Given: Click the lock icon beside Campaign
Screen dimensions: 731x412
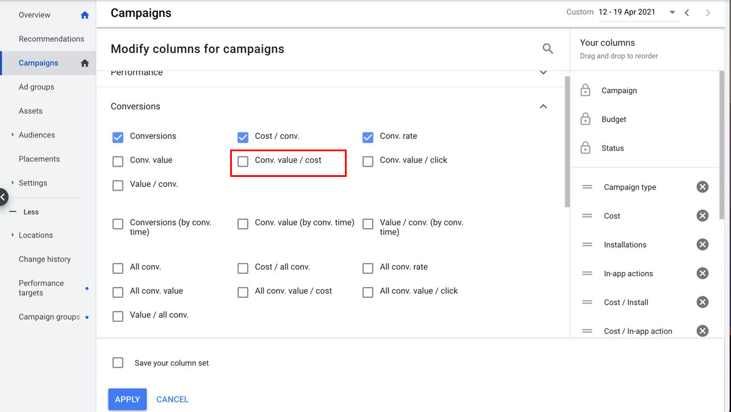Looking at the screenshot, I should point(585,90).
